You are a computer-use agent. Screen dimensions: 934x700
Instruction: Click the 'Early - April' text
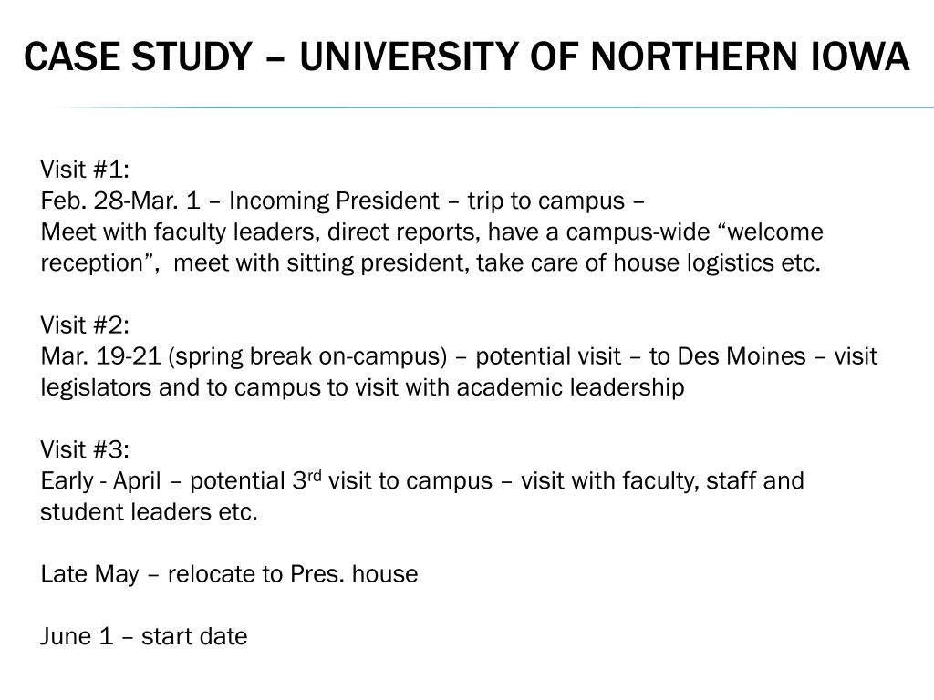pyautogui.click(x=100, y=481)
